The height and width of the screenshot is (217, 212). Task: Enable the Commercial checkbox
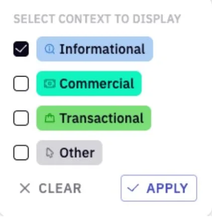[21, 84]
